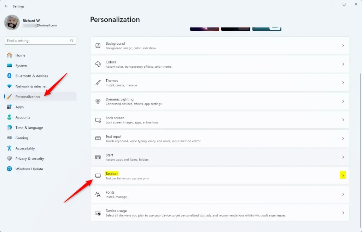Viewport: 362px width, 232px height.
Task: Click the Device usage icon
Action: coord(98,213)
